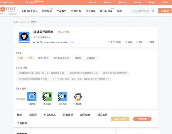172x134 pixels.
Task: Click the blue link chain icon
Action: 41,42
